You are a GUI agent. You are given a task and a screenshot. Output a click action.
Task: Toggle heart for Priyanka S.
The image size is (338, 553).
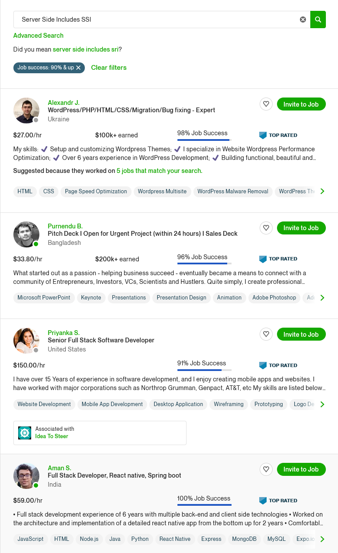tap(266, 334)
